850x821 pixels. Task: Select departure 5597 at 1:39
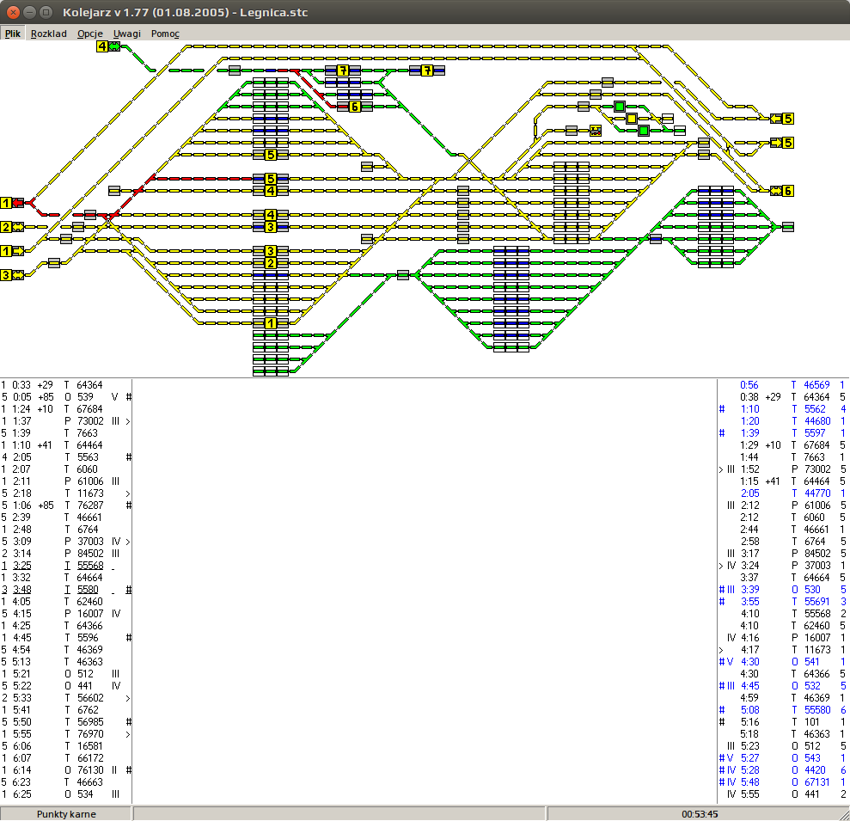tap(783, 432)
